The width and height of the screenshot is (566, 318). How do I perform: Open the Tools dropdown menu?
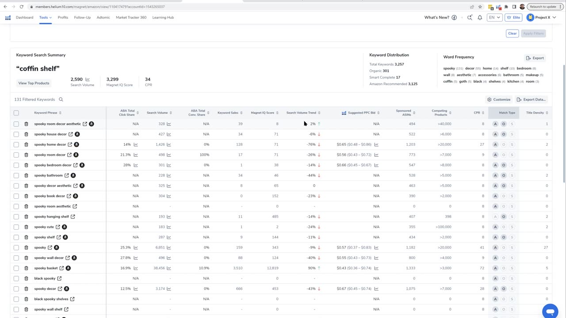point(45,18)
